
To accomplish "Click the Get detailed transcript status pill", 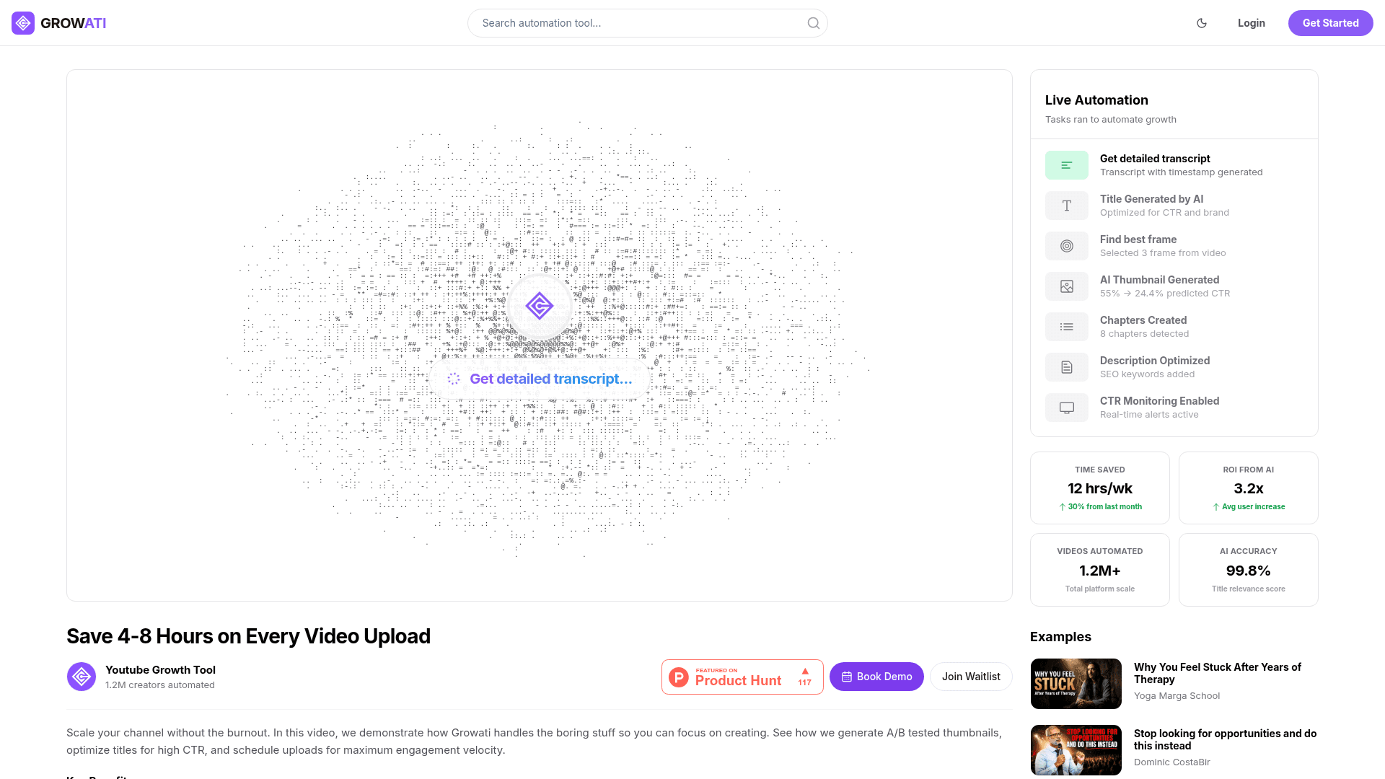I will coord(540,379).
